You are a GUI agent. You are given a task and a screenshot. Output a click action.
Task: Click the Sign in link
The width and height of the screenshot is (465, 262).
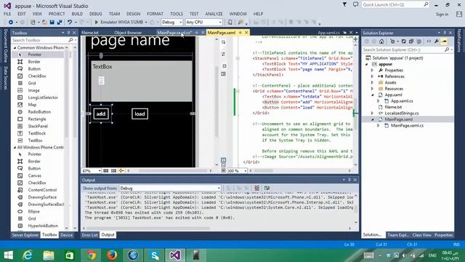442,15
